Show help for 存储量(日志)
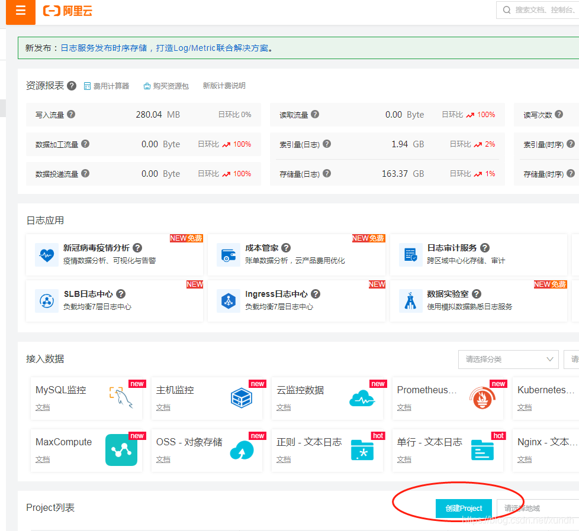The width and height of the screenshot is (579, 531). [x=327, y=173]
